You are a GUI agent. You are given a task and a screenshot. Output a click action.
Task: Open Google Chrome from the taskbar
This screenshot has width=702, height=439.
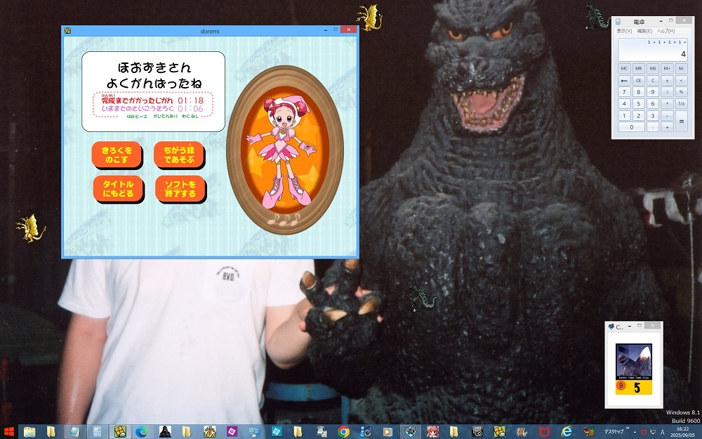[343, 432]
